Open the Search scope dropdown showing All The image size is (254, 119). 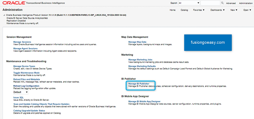(x=189, y=3)
